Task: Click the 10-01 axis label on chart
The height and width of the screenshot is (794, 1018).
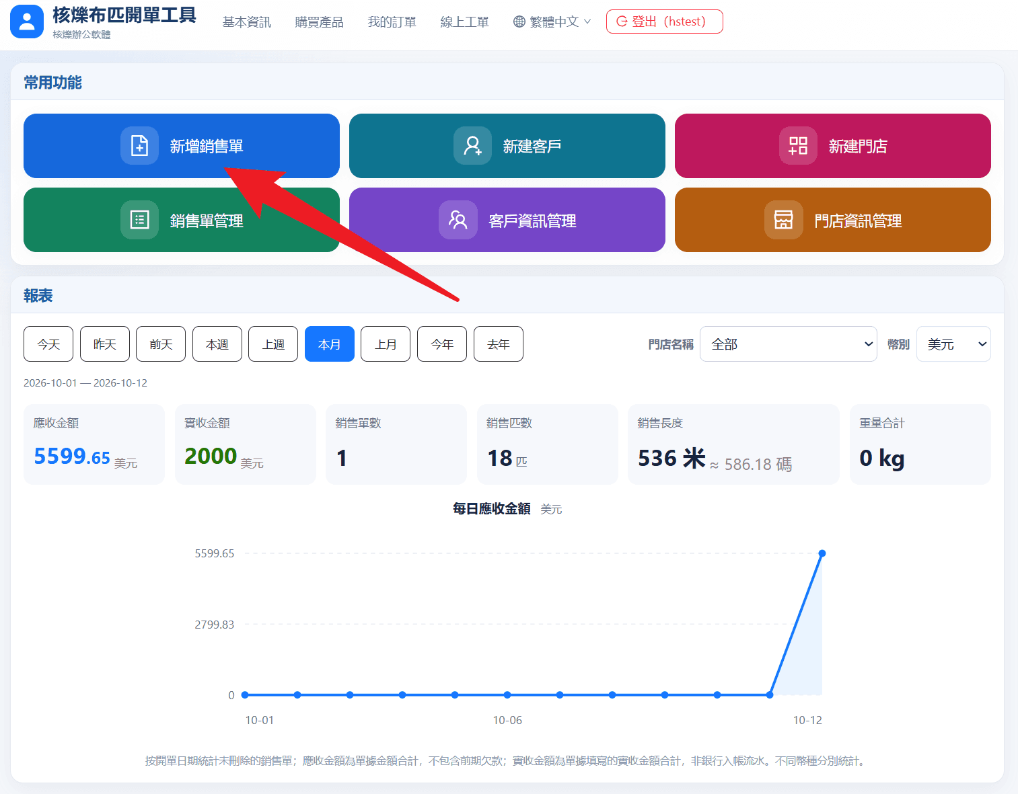Action: pos(260,720)
